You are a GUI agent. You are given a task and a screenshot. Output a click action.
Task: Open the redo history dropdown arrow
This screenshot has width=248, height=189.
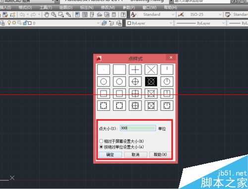point(39,14)
